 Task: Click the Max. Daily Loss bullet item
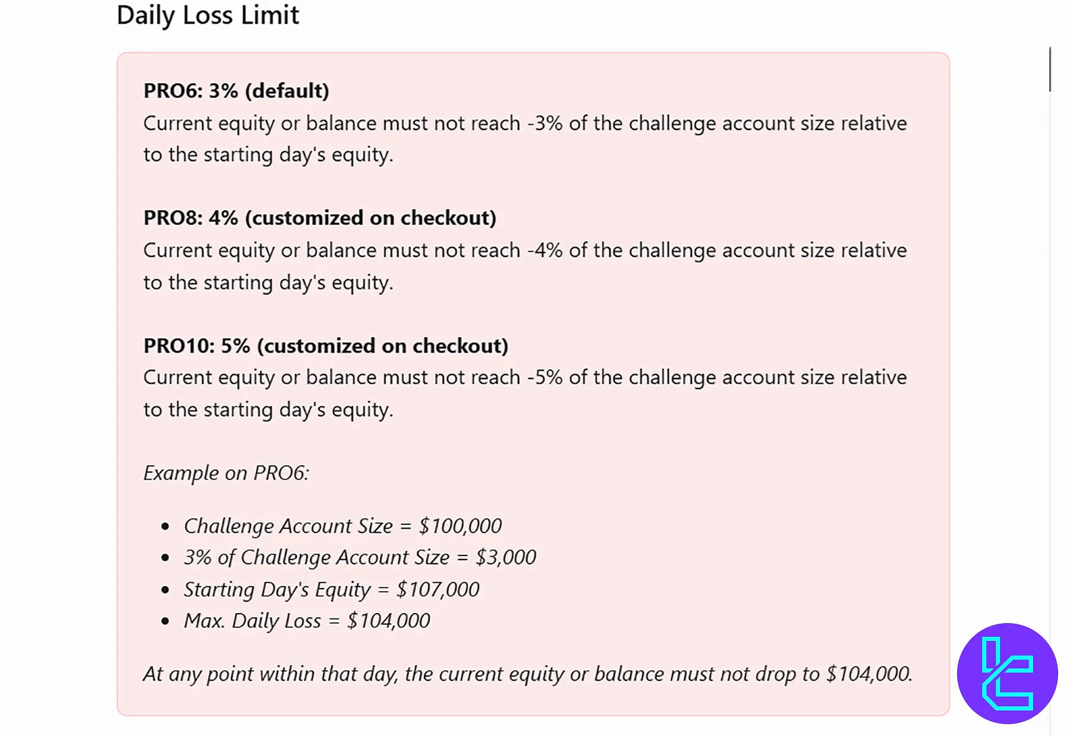(307, 621)
